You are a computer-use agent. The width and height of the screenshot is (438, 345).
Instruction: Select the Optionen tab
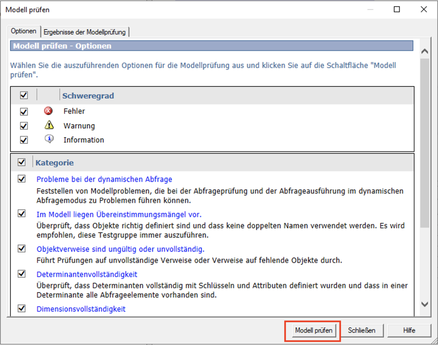[x=24, y=31]
